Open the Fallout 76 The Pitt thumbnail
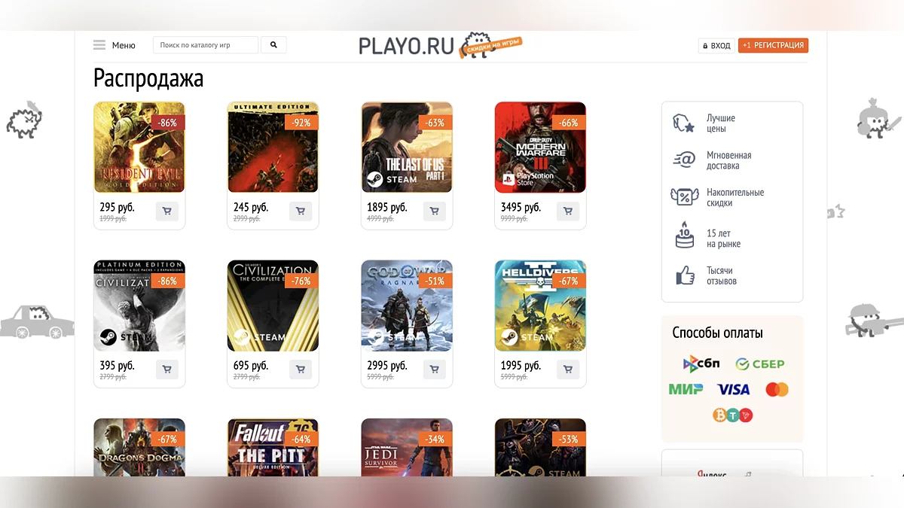This screenshot has width=904, height=508. tap(273, 447)
